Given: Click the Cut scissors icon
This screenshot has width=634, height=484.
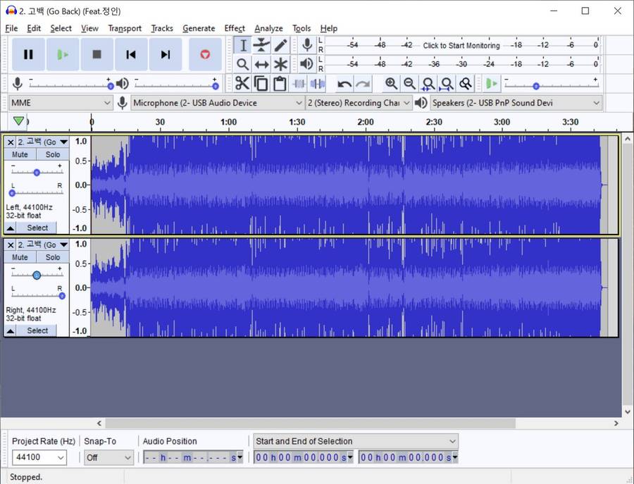Looking at the screenshot, I should point(242,84).
